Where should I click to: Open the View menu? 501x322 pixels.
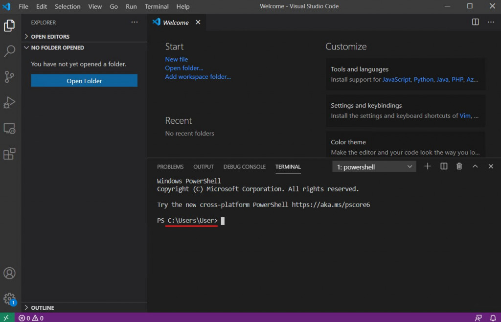95,6
